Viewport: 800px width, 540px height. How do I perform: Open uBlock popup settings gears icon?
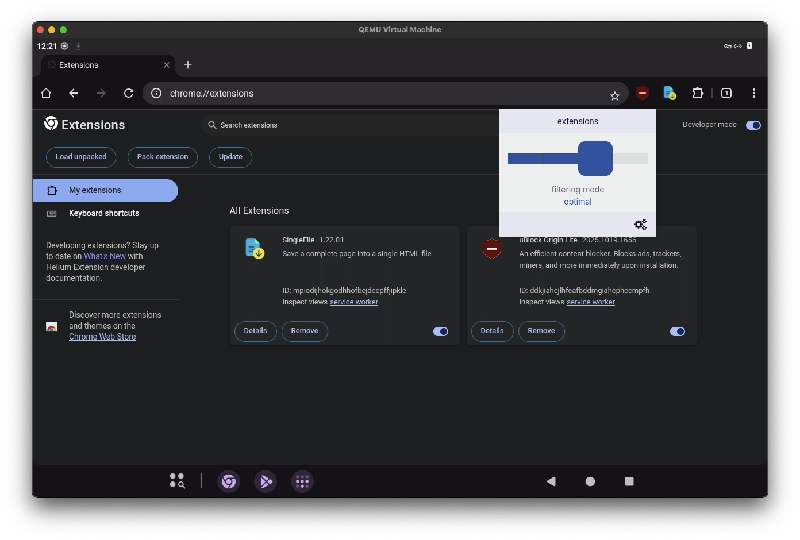tap(640, 225)
